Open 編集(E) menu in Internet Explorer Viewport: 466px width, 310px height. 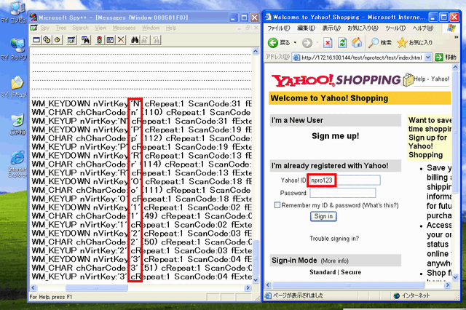pyautogui.click(x=306, y=28)
